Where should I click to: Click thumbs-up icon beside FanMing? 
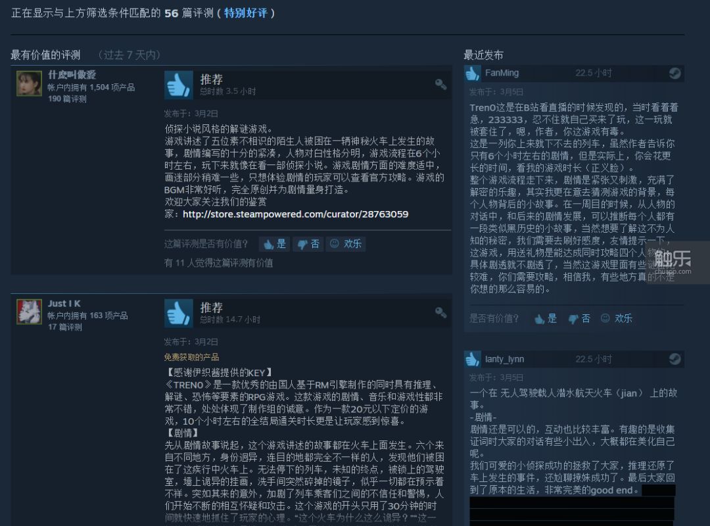point(472,74)
